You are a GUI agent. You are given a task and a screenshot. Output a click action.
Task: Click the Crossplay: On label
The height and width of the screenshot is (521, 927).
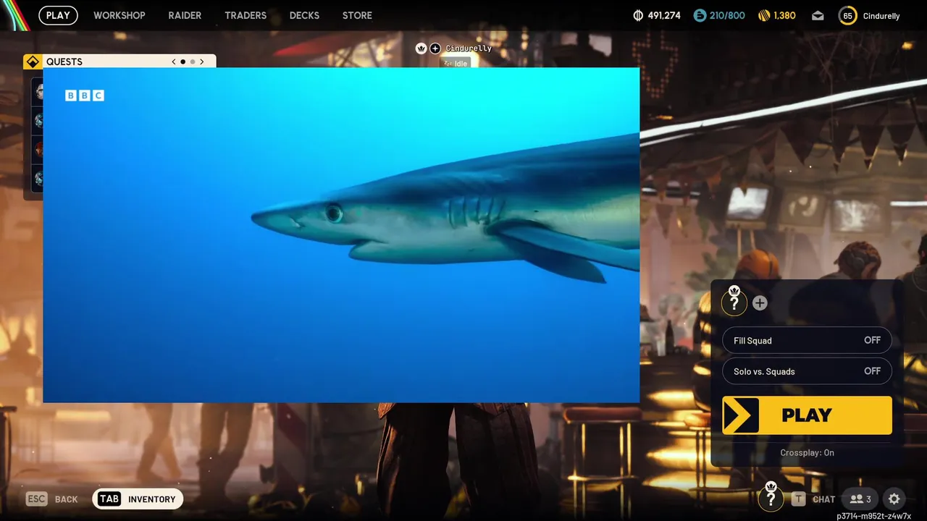pos(807,453)
